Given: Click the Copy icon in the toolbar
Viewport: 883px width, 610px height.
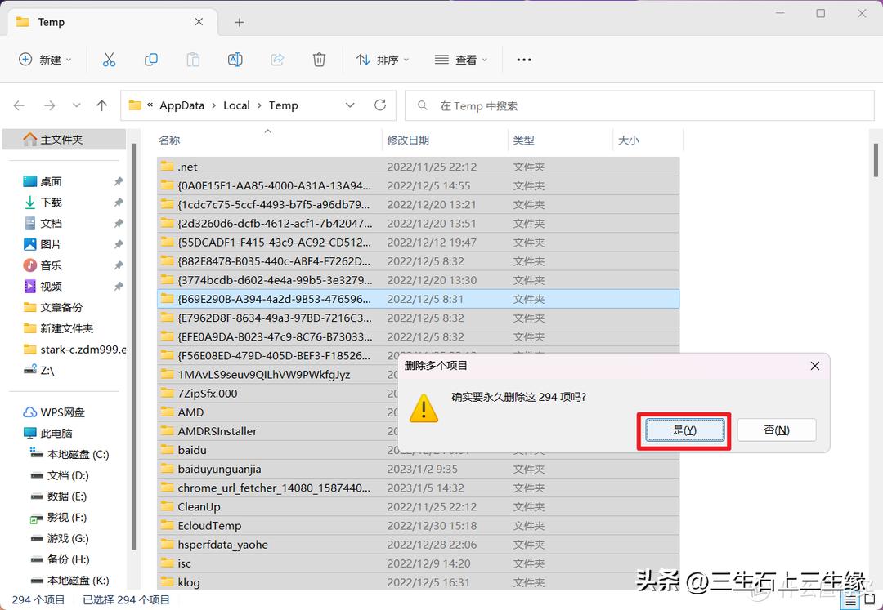Looking at the screenshot, I should 150,59.
